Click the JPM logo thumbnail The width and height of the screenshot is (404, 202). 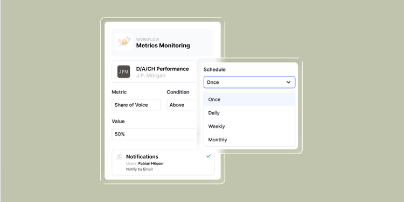[124, 71]
